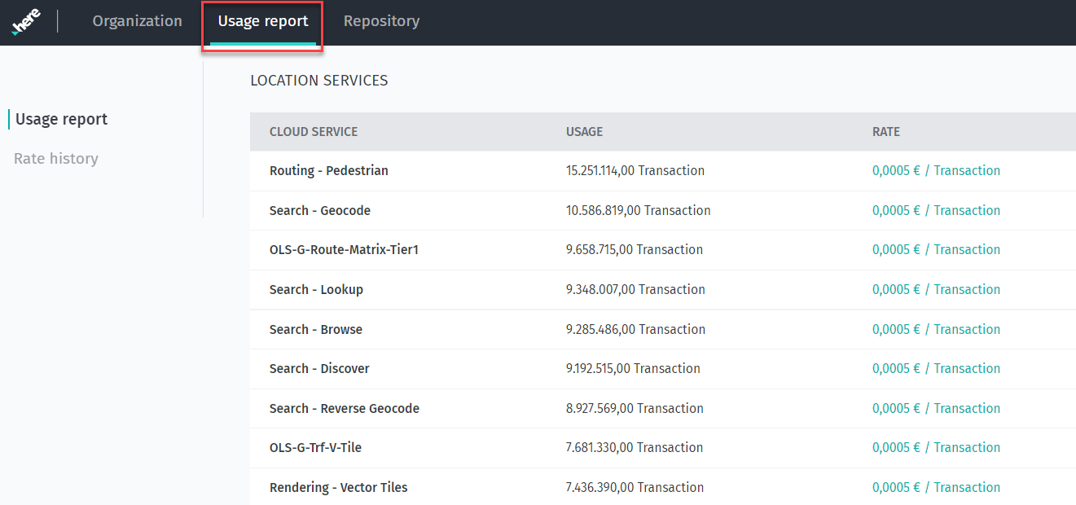Click the 10.586.819,00 Transaction usage value
The width and height of the screenshot is (1076, 505).
click(639, 210)
